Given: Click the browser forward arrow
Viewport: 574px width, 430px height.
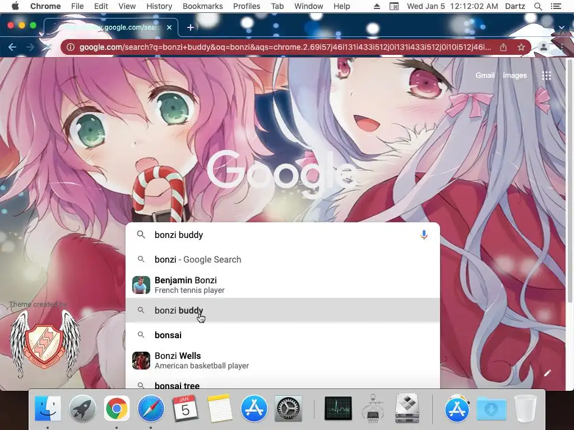Looking at the screenshot, I should tap(30, 47).
